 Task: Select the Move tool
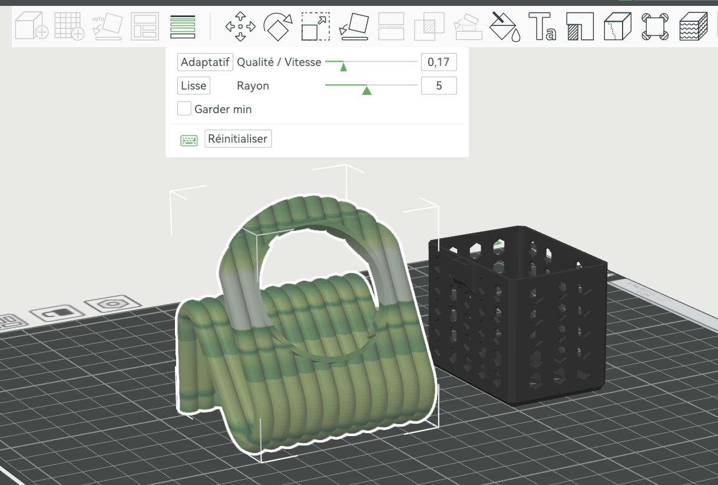tap(240, 27)
